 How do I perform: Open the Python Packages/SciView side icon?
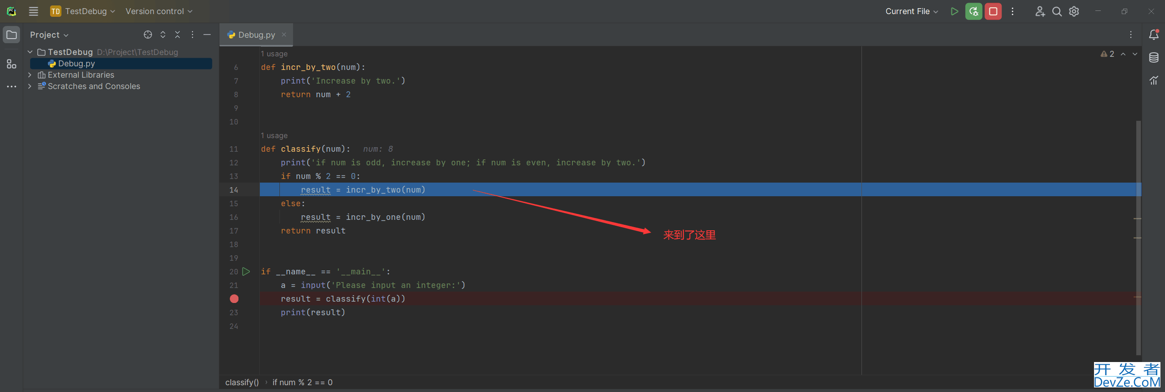pyautogui.click(x=1154, y=81)
